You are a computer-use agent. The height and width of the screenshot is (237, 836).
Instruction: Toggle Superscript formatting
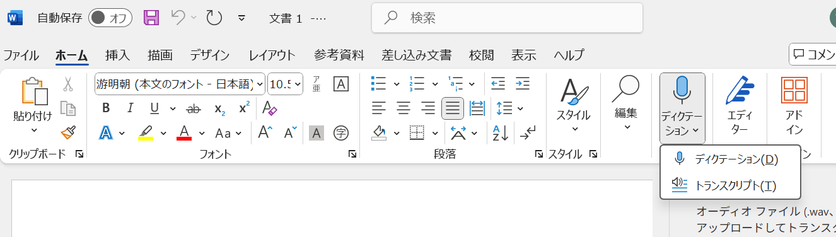(x=244, y=108)
